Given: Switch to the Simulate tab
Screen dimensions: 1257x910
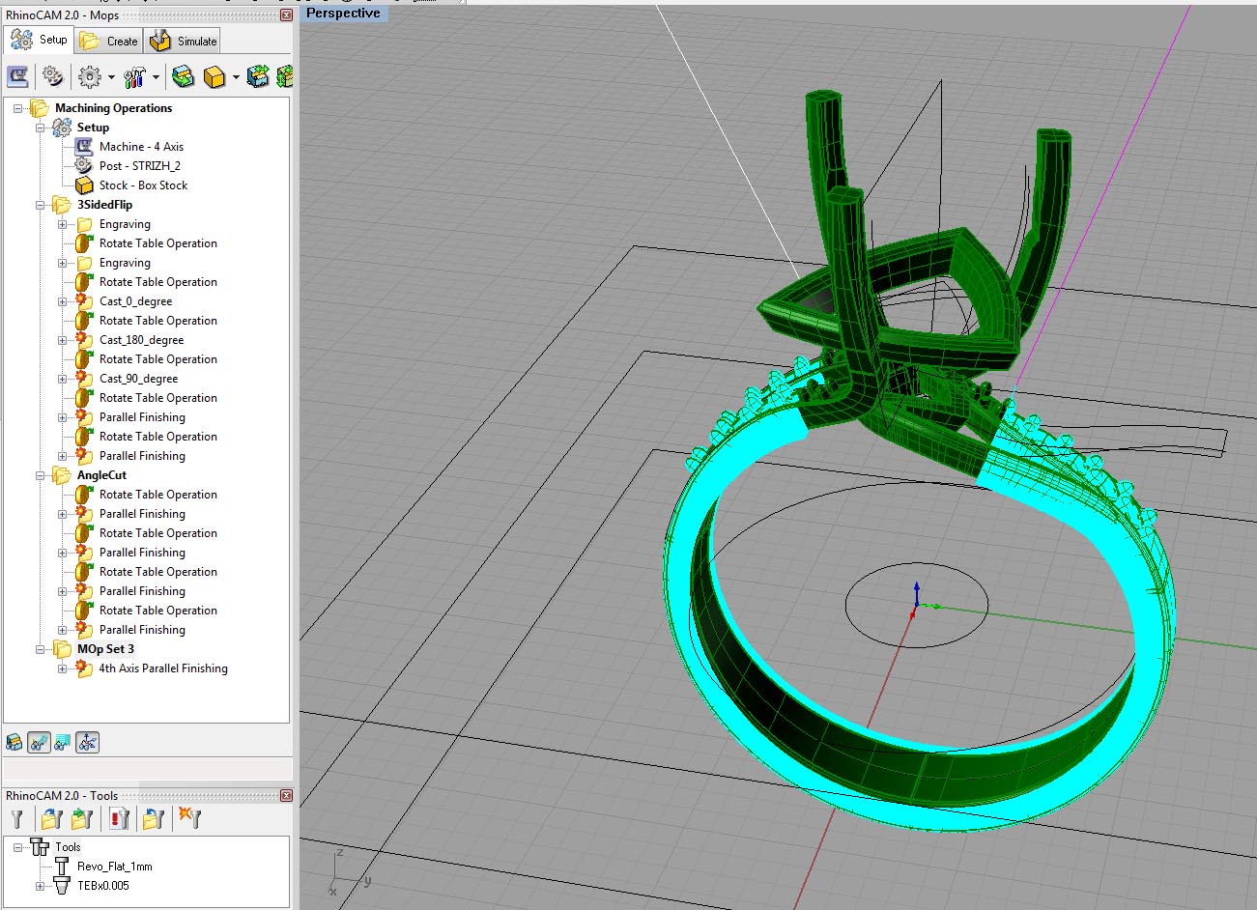Looking at the screenshot, I should point(185,41).
